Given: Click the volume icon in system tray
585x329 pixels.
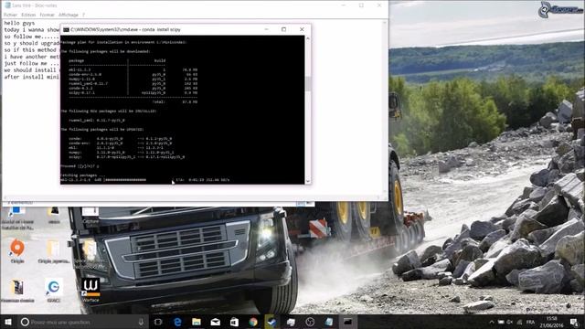Looking at the screenshot, I should [510, 323].
